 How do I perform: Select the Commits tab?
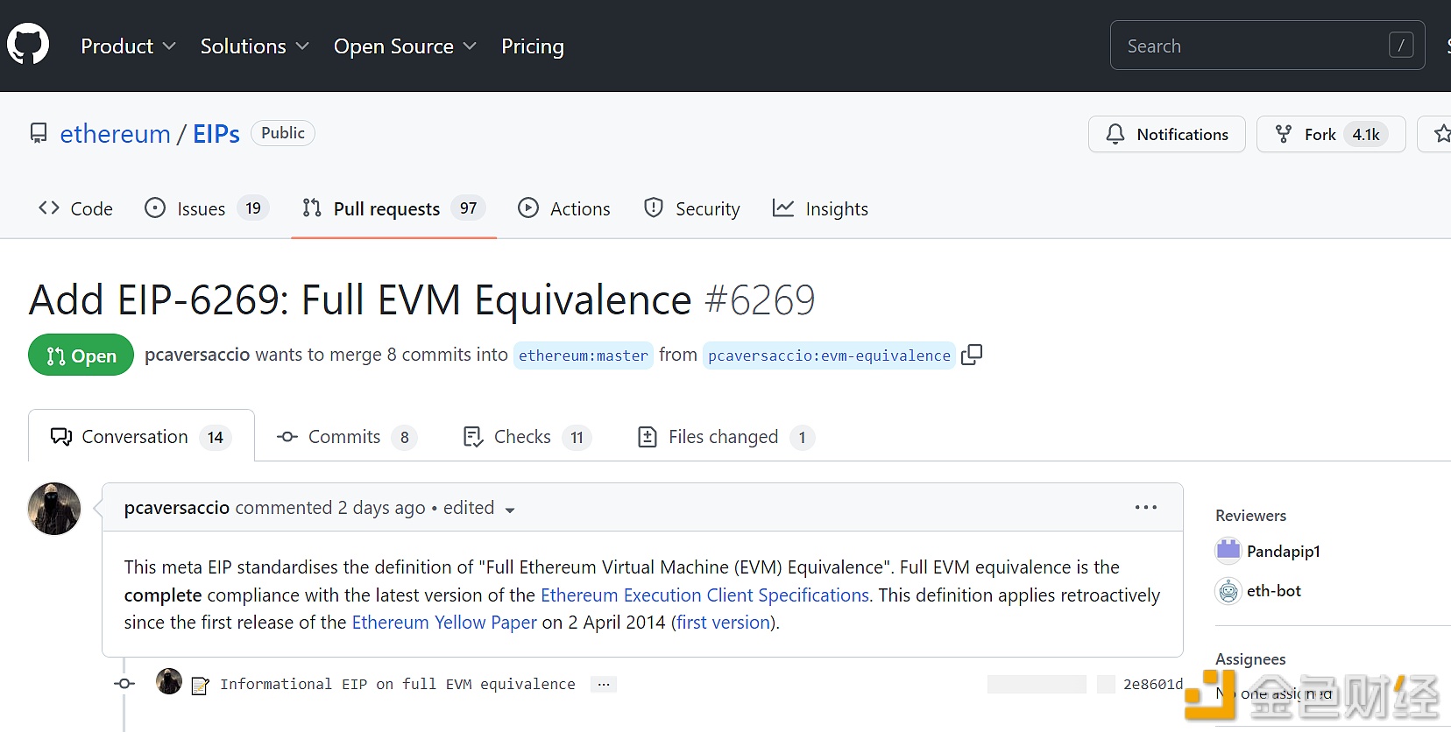346,436
